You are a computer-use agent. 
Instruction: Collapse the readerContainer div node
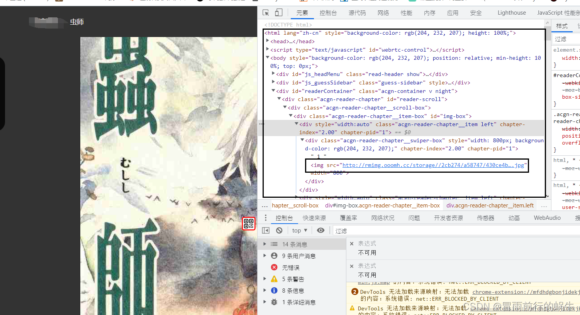click(273, 91)
